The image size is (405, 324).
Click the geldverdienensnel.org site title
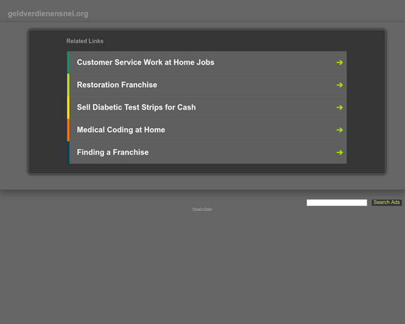[48, 13]
